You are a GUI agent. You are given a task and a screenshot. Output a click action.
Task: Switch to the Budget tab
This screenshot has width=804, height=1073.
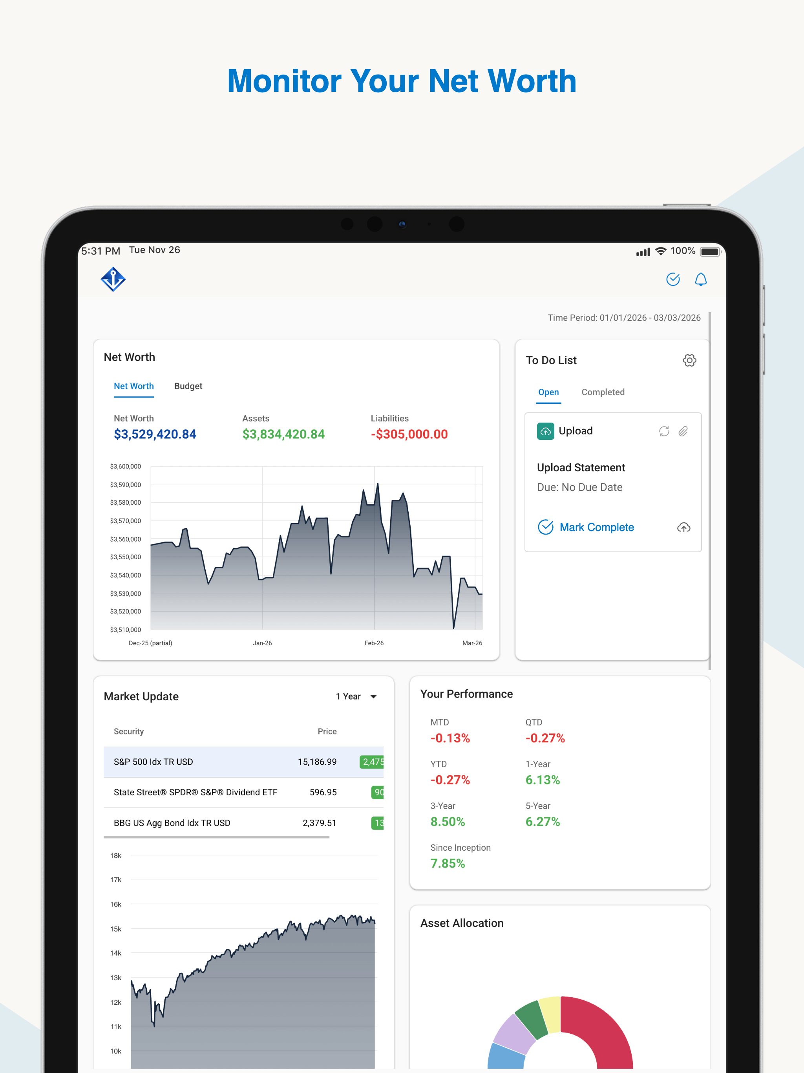188,386
